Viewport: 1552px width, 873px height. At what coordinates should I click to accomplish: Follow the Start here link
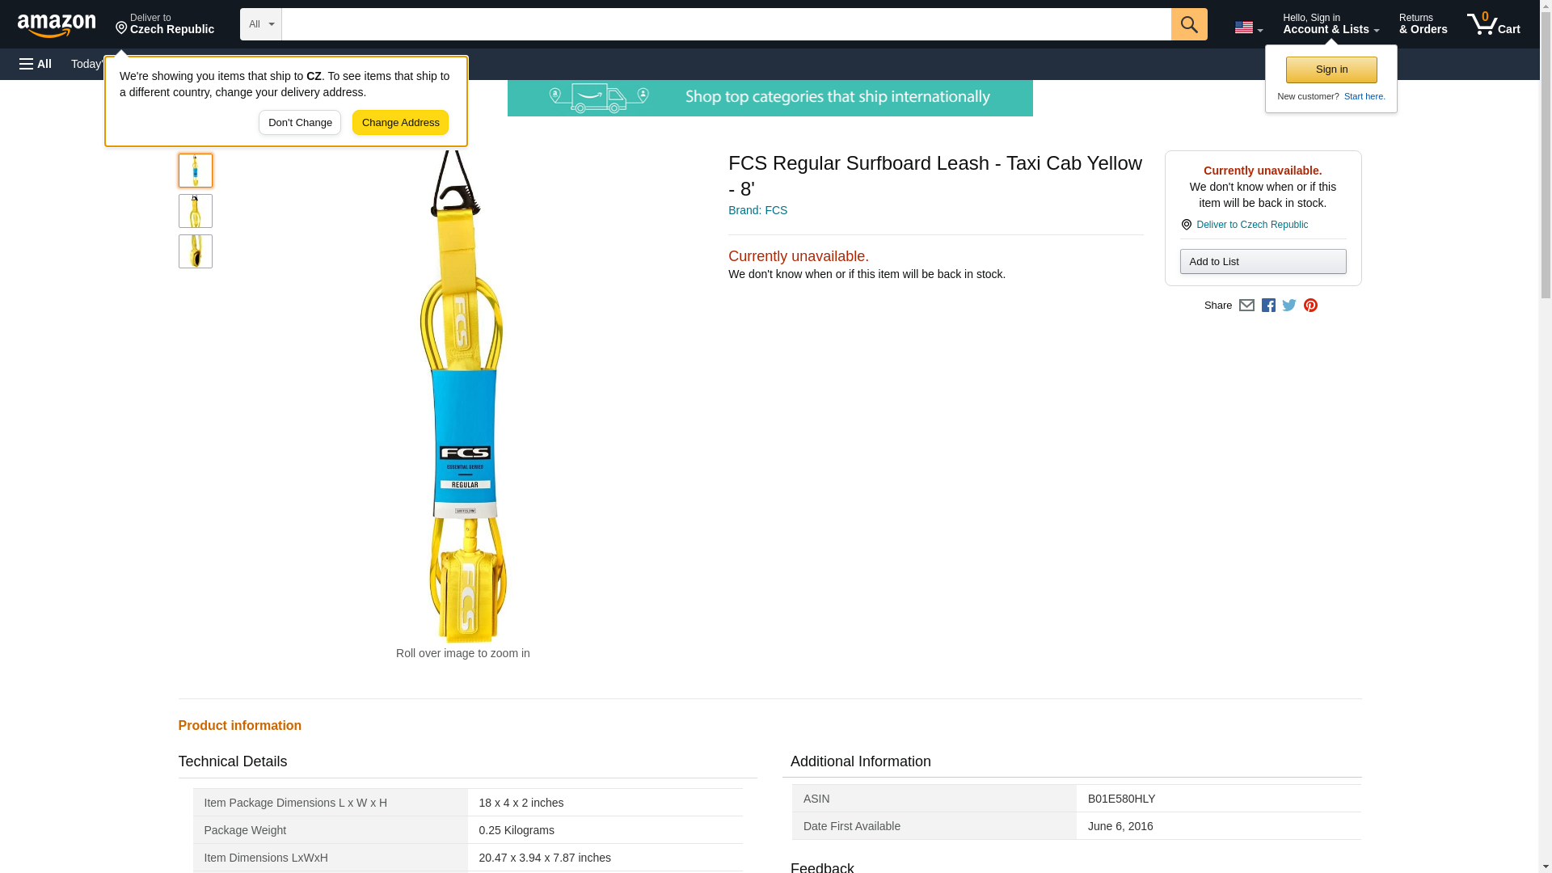coord(1364,96)
